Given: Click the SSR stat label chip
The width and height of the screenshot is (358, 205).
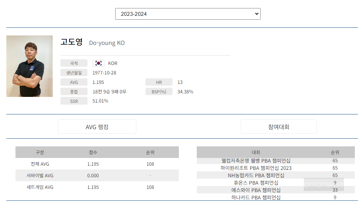Looking at the screenshot, I should click(74, 101).
